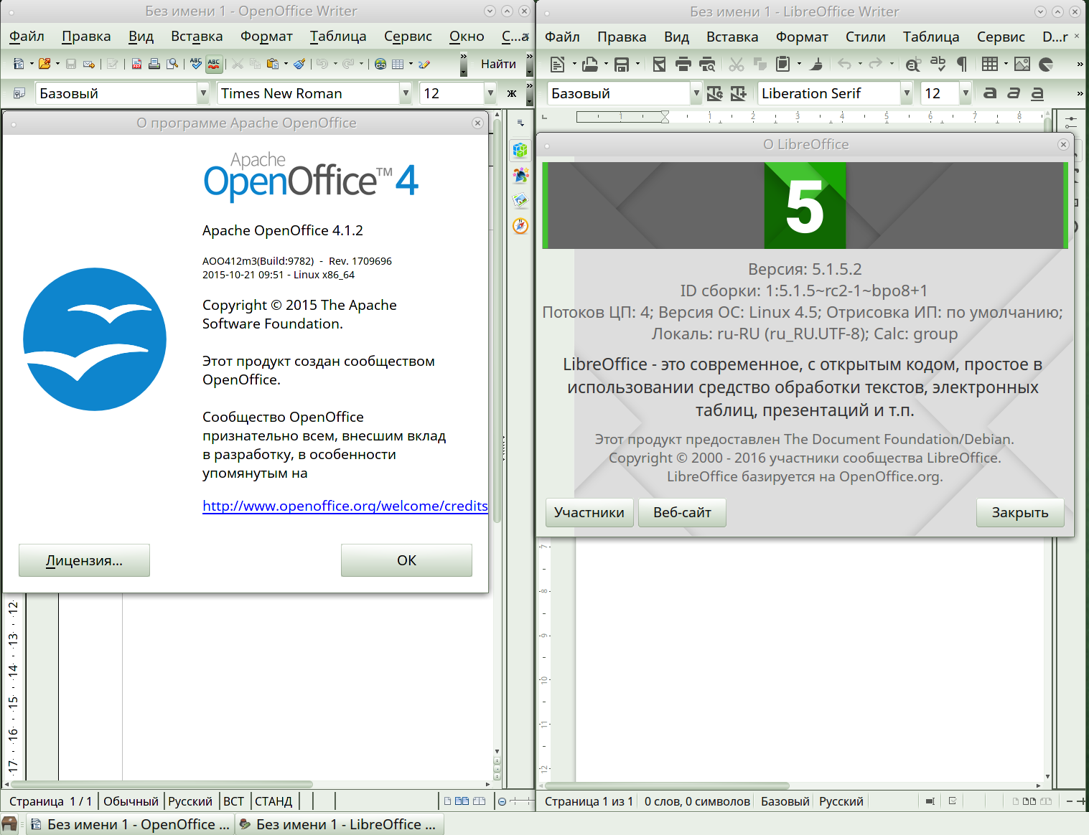The width and height of the screenshot is (1089, 835).
Task: Click Format Paintbrush in OpenOffice toolbar
Action: (x=299, y=64)
